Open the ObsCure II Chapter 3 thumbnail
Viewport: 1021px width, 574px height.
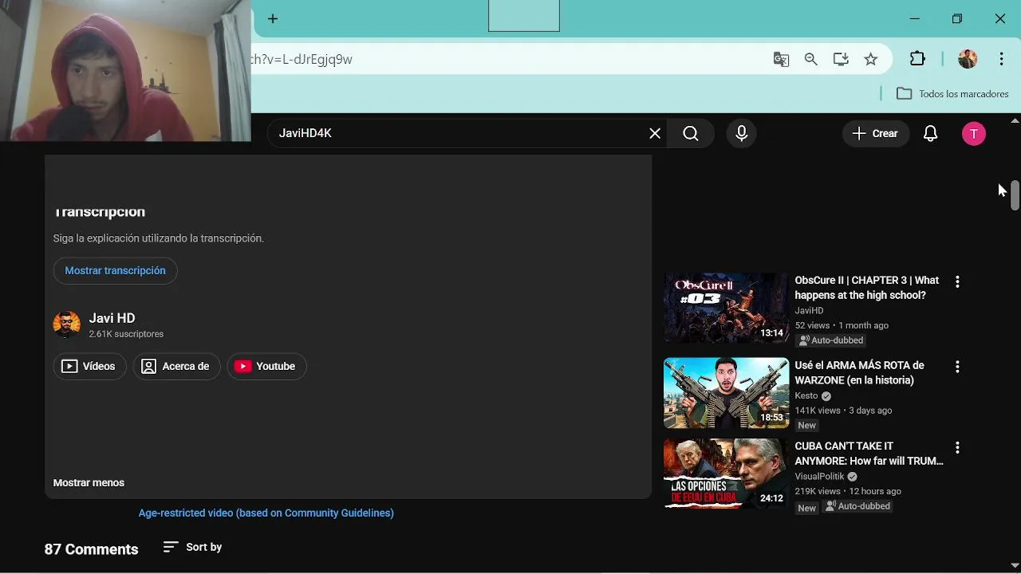pos(726,308)
